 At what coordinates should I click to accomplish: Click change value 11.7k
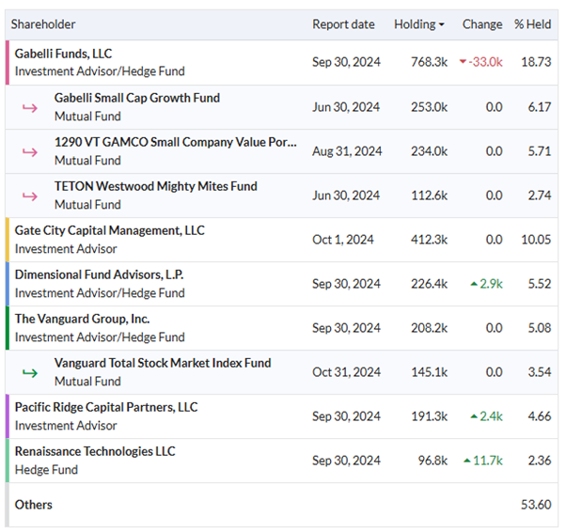tap(488, 461)
